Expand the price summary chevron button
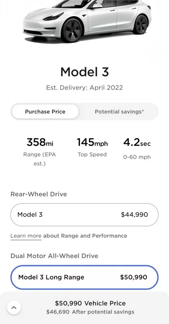 [14, 307]
